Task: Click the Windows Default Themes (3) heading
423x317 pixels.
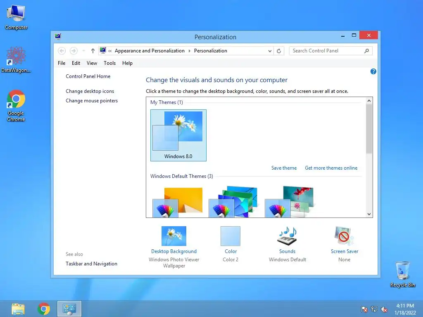Action: (182, 176)
